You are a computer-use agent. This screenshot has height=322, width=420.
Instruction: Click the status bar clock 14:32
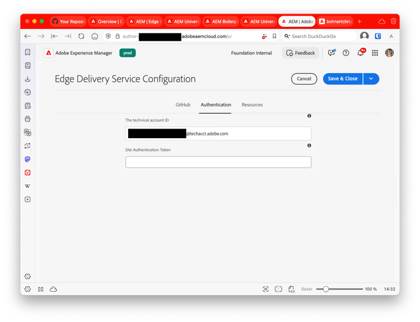(389, 289)
